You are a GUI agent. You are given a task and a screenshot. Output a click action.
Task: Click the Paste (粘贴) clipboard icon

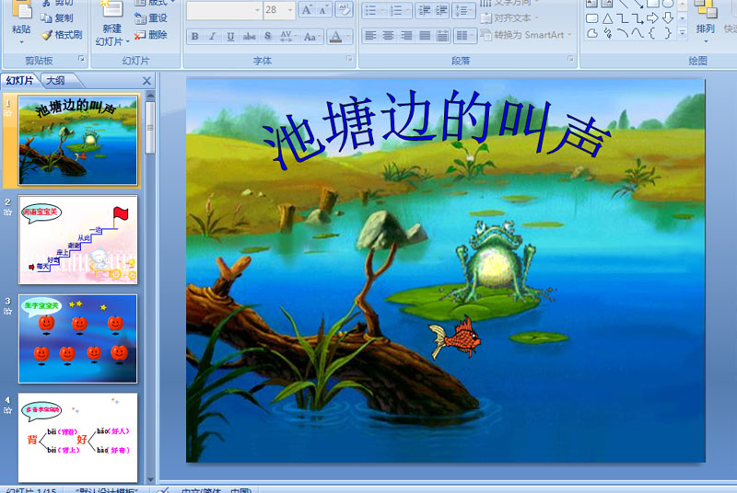tap(21, 10)
